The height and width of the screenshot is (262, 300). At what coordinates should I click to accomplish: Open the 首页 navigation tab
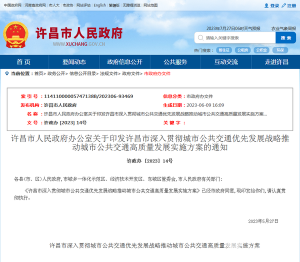pos(23,62)
